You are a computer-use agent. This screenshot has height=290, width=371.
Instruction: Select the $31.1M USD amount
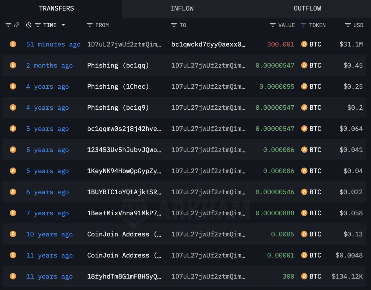[x=351, y=44]
